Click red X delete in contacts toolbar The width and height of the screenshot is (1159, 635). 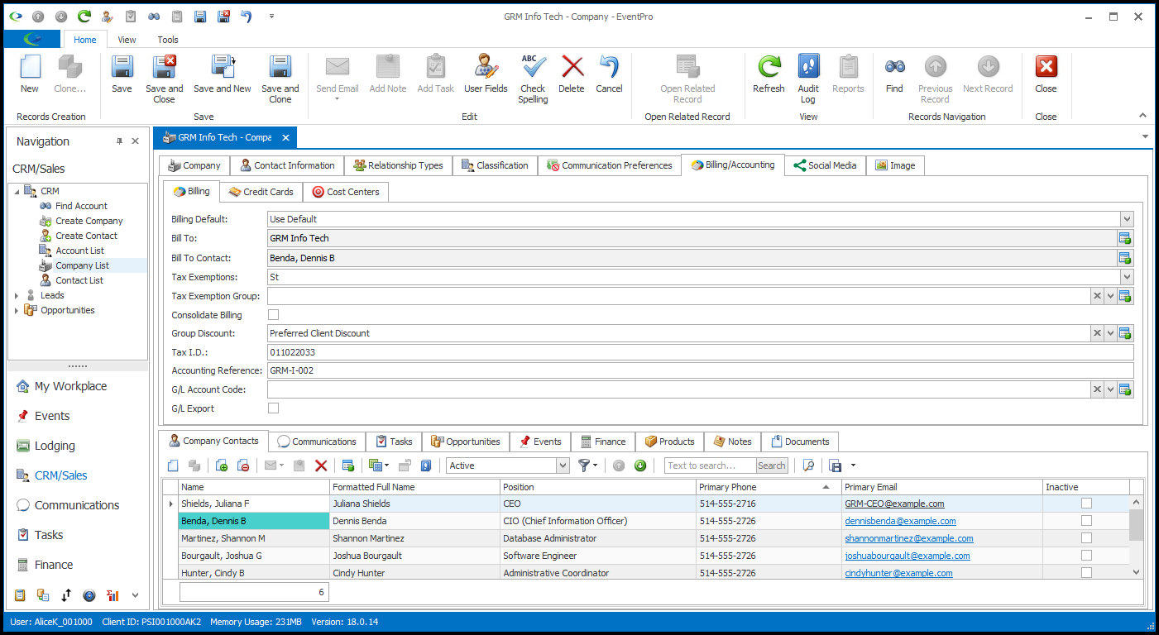tap(322, 466)
